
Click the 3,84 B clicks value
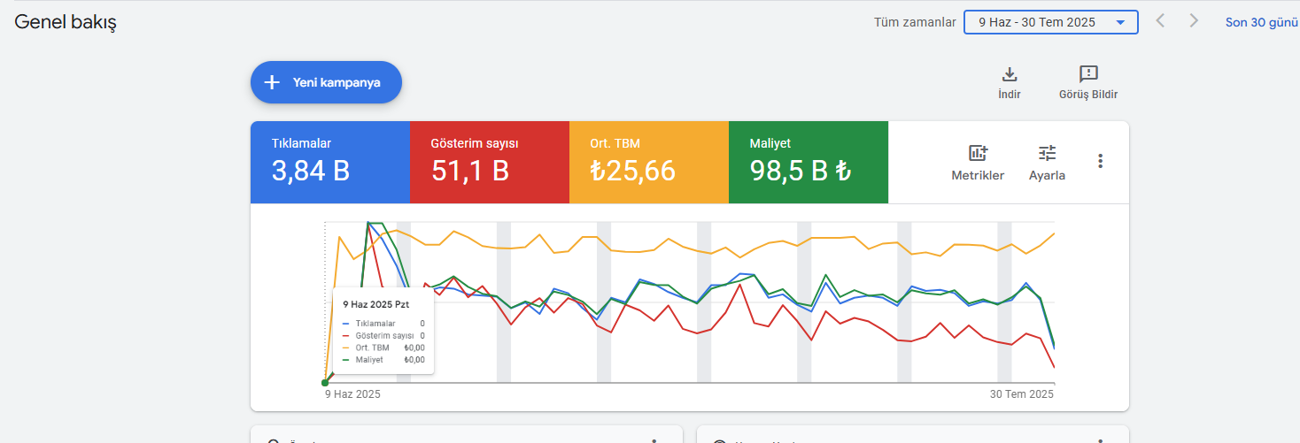click(x=311, y=171)
